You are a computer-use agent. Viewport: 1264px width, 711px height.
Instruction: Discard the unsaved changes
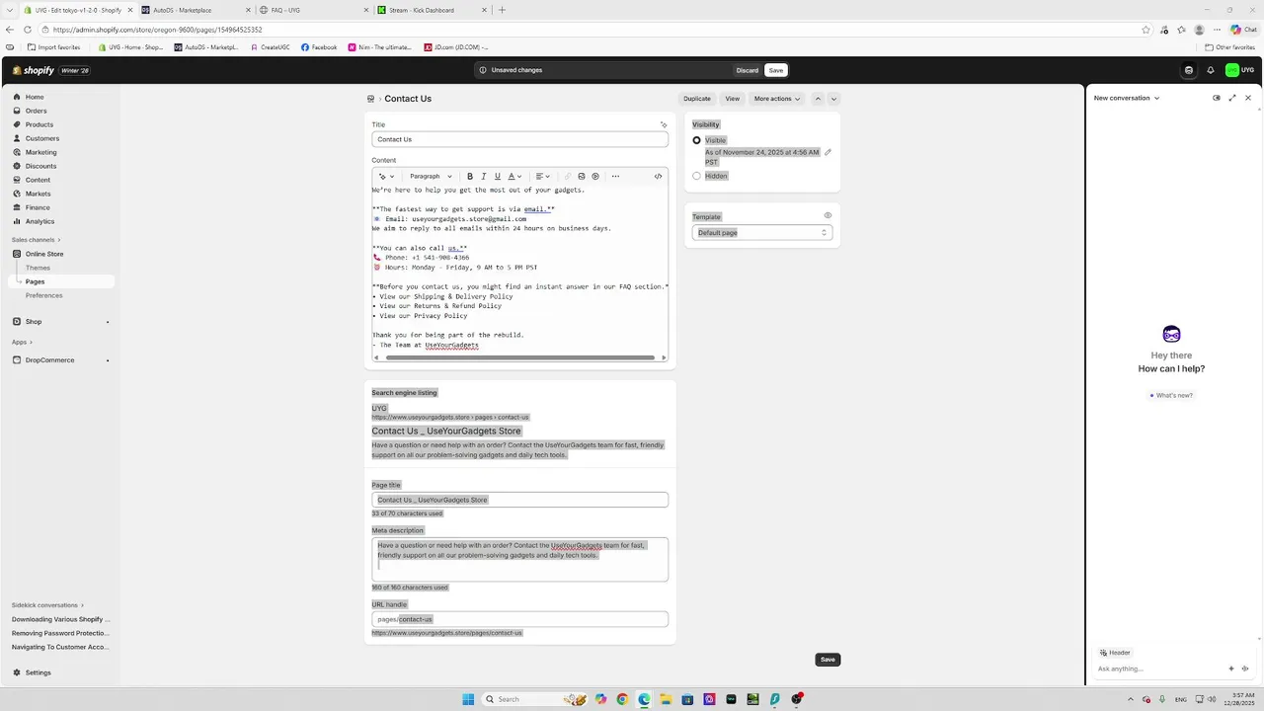tap(748, 70)
